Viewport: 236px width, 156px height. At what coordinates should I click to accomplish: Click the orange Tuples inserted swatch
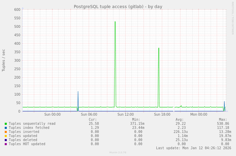pyautogui.click(x=6, y=132)
